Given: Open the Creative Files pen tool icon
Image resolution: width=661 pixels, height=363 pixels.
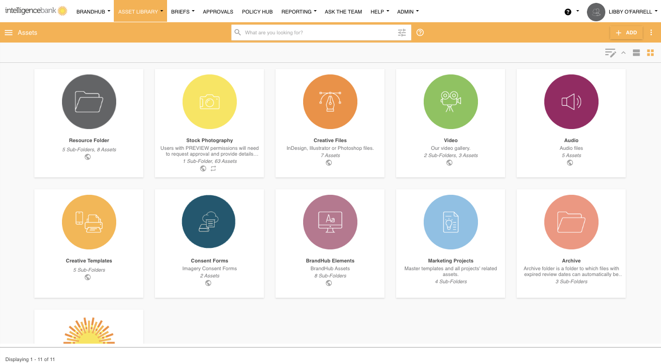Looking at the screenshot, I should pos(330,102).
